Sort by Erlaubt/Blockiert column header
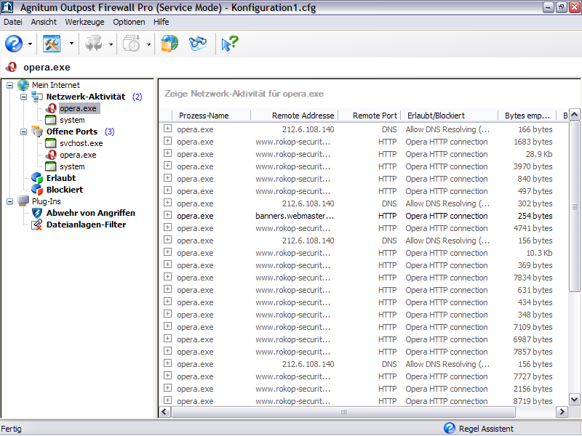 point(449,116)
